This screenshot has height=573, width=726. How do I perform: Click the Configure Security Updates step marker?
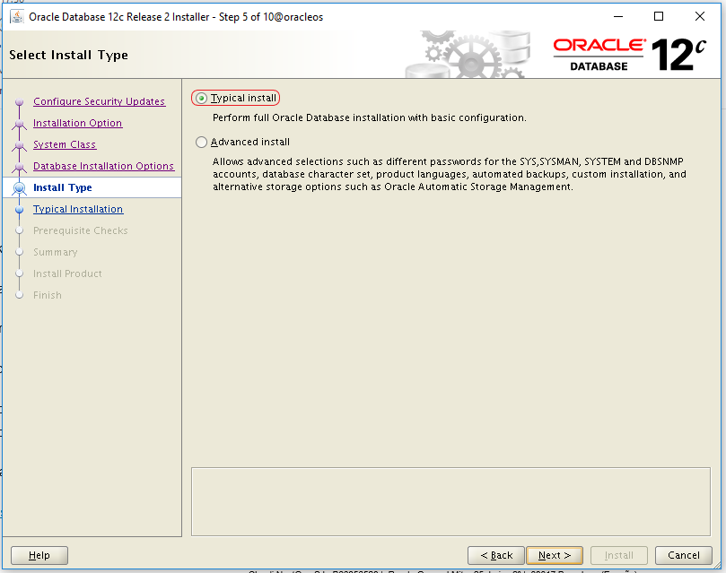tap(20, 101)
